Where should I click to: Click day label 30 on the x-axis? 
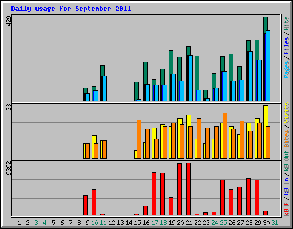pyautogui.click(x=266, y=223)
